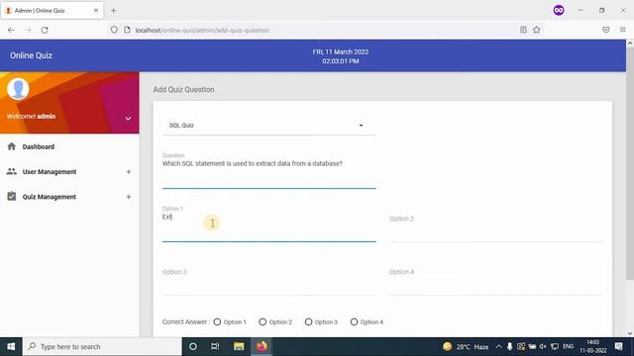Click the shield tracking protection icon
This screenshot has height=356, width=634.
point(114,30)
